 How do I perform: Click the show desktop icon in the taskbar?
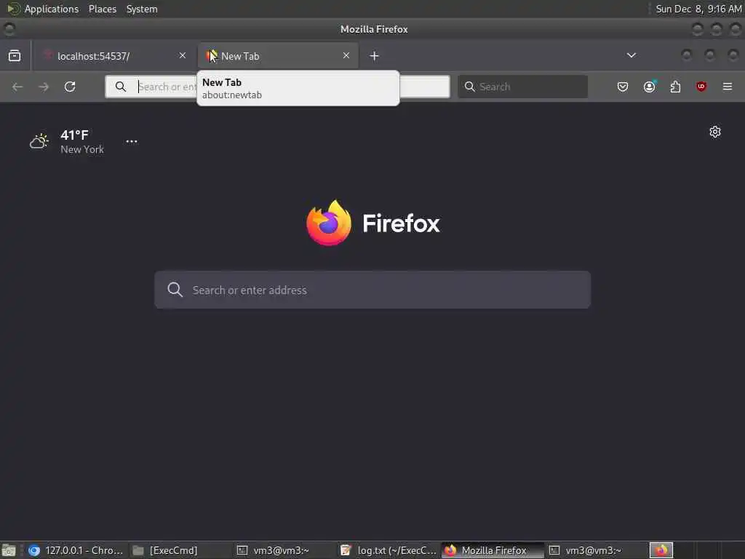point(9,550)
